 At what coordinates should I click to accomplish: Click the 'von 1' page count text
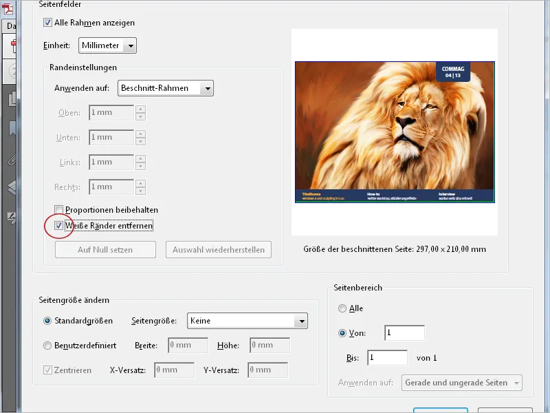click(426, 358)
